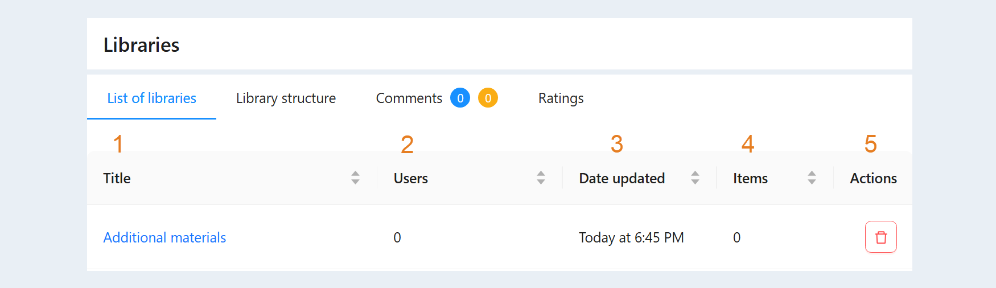Open the Additional materials library link
Screen dimensions: 996x288
[x=164, y=237]
